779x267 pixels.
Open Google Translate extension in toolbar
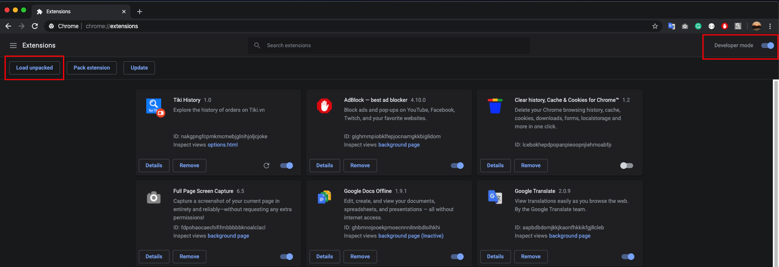tap(672, 26)
